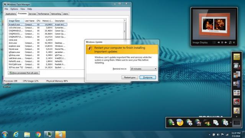This screenshot has width=245, height=138.
Task: Sort processes by Image Name column
Action: (16, 21)
